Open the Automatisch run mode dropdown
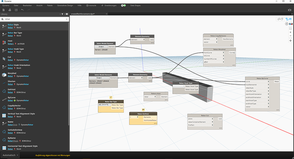This screenshot has width=294, height=159. (10, 155)
